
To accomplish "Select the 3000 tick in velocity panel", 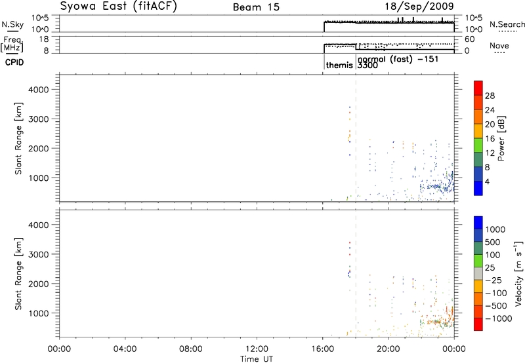I will (x=39, y=254).
